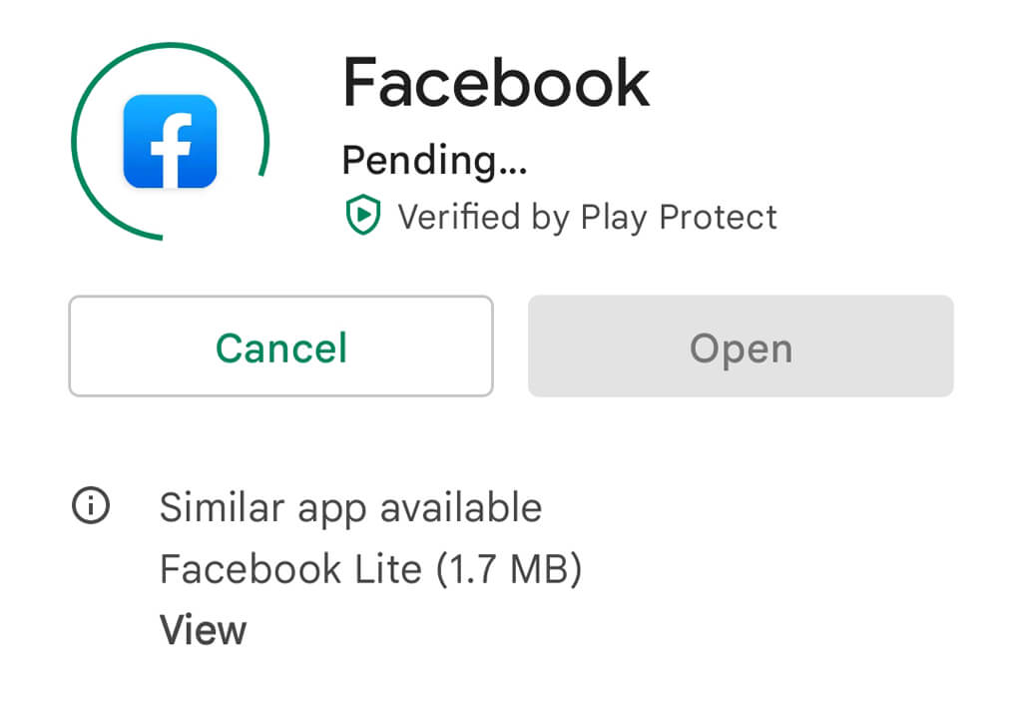The width and height of the screenshot is (1022, 725).
Task: Click the Facebook app title
Action: pyautogui.click(x=496, y=83)
